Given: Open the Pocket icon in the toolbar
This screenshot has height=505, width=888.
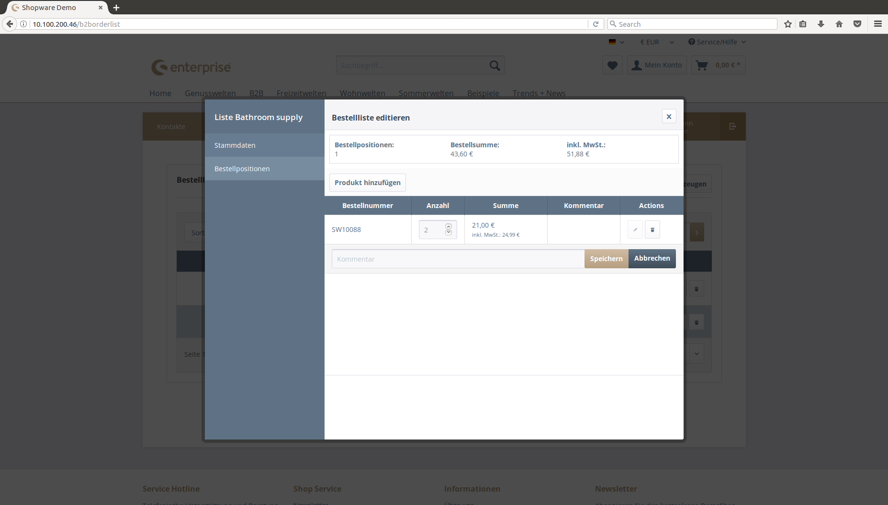Looking at the screenshot, I should pyautogui.click(x=857, y=24).
